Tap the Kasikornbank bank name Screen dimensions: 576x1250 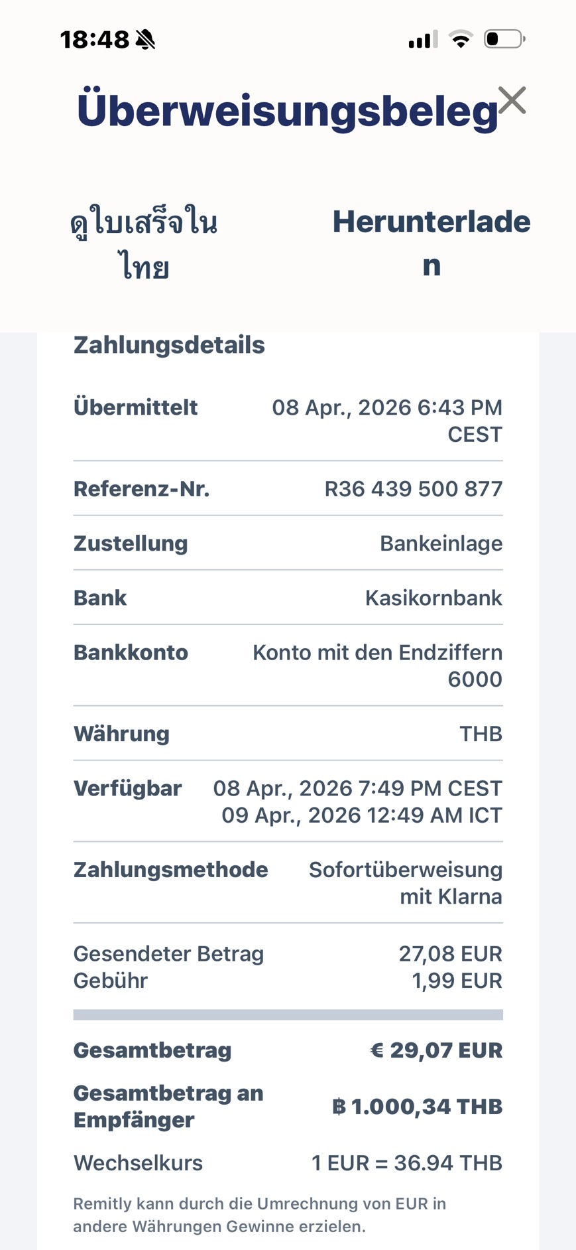433,598
